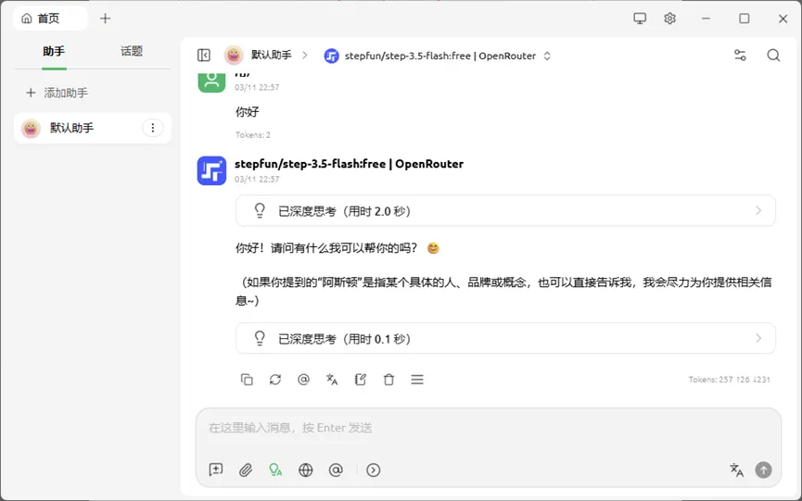Click the 你好 user message text
Viewport: 802px width, 501px height.
pyautogui.click(x=247, y=112)
